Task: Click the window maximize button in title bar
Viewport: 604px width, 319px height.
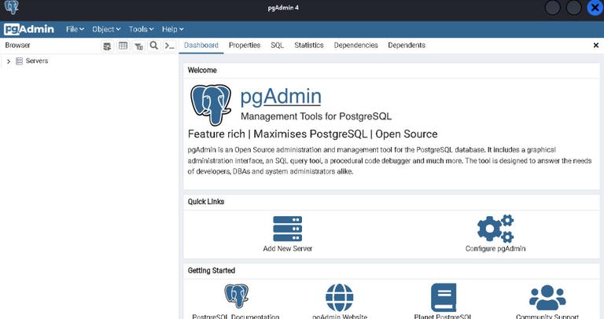Action: pyautogui.click(x=573, y=8)
